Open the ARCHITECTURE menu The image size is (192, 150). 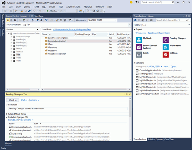[x=73, y=7]
